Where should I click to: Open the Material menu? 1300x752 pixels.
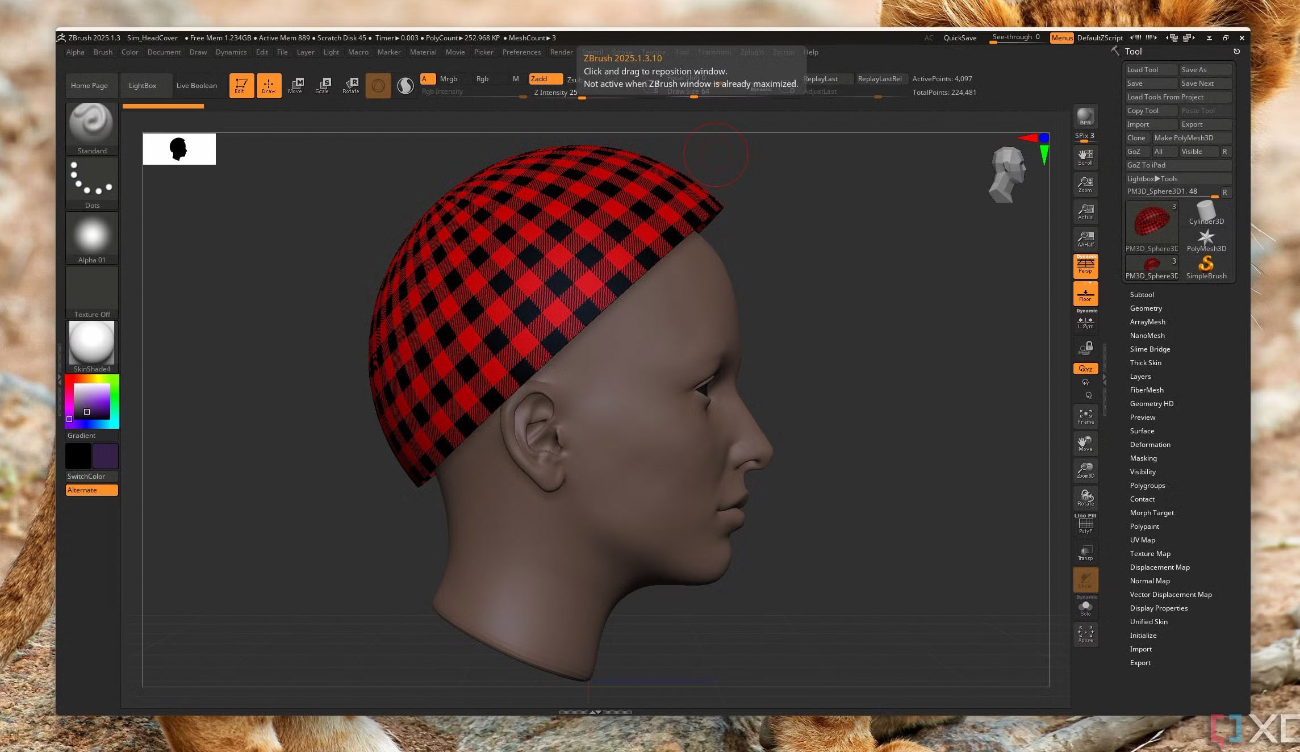tap(423, 52)
